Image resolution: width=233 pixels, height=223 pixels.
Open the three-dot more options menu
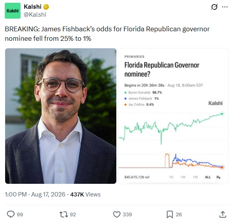tap(225, 7)
